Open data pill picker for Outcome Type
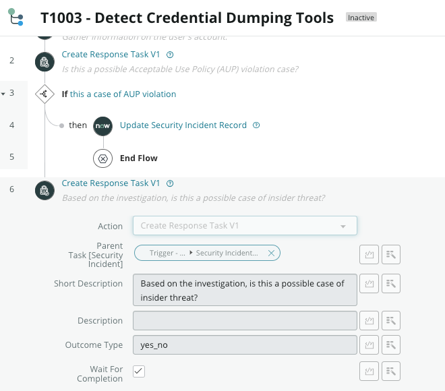 point(391,344)
